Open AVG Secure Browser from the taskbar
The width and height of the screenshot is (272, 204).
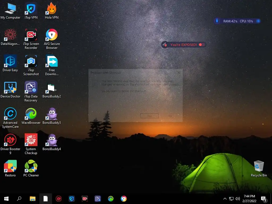pos(124,199)
